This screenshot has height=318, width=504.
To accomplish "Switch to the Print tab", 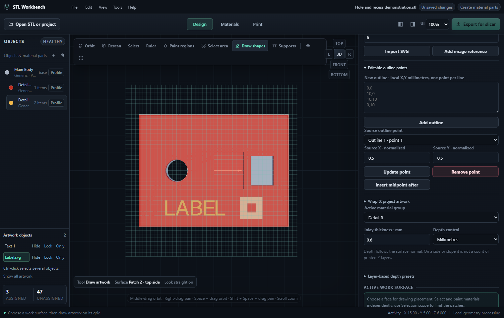I will point(258,24).
